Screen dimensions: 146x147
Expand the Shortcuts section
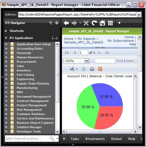click(x=6, y=31)
